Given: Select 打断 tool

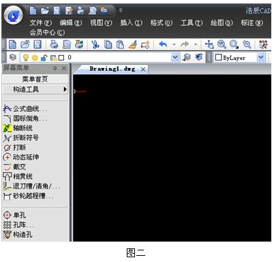Looking at the screenshot, I should (x=15, y=148).
